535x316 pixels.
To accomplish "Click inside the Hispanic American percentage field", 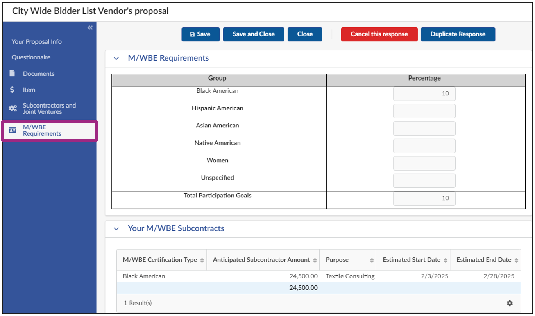I will [x=424, y=111].
